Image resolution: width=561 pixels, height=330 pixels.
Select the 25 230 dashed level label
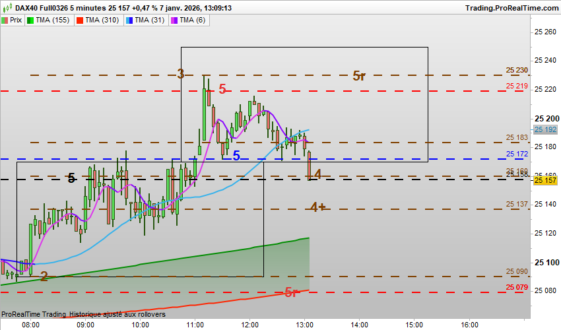(517, 70)
